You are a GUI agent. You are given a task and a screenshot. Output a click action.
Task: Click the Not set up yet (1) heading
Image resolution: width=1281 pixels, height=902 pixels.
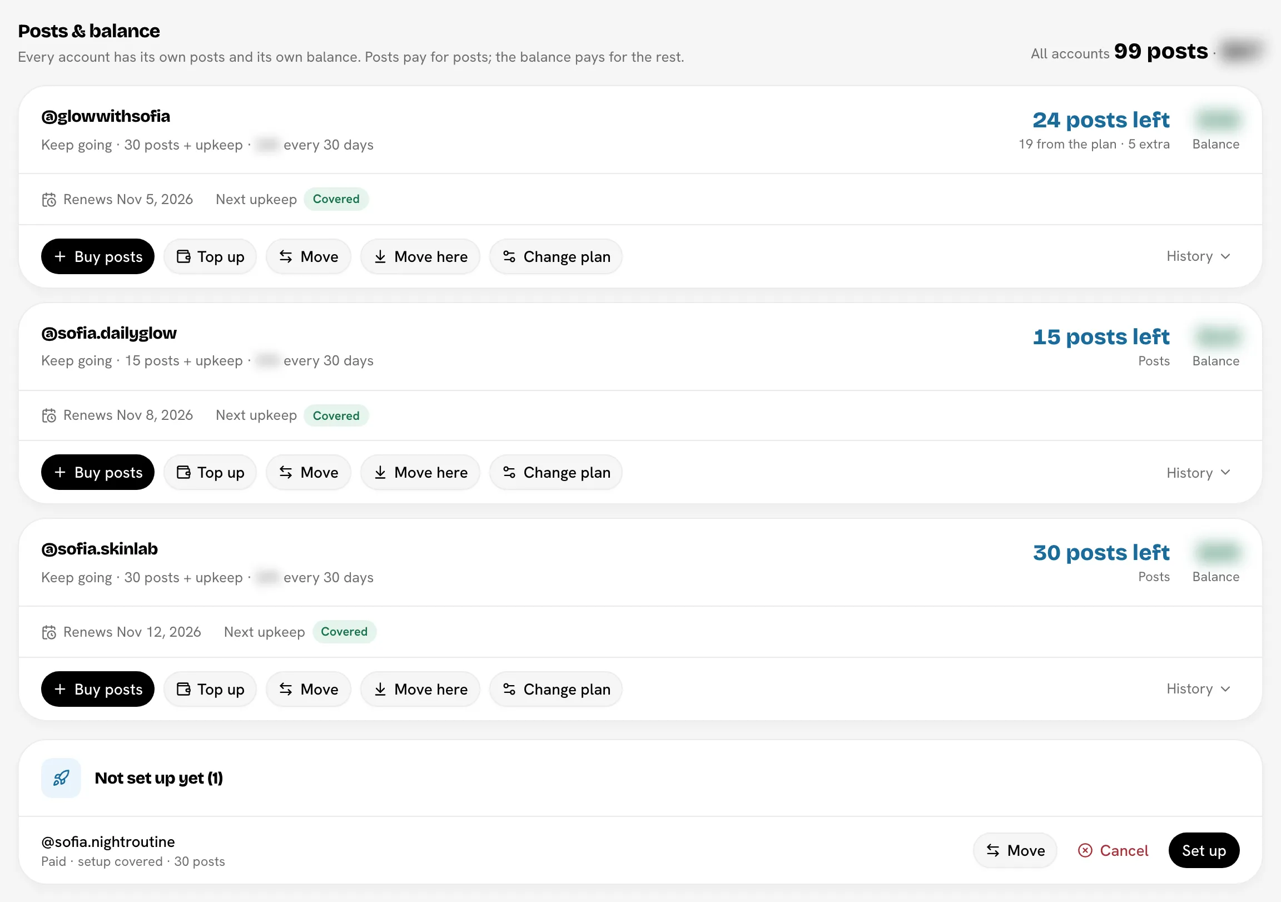[x=159, y=778]
